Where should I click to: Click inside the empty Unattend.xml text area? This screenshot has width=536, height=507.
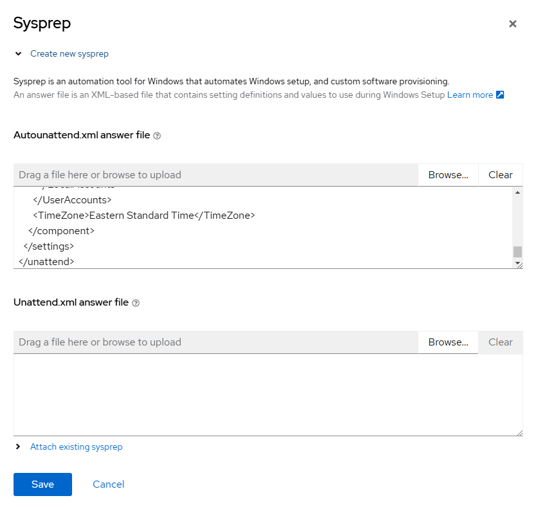(267, 394)
